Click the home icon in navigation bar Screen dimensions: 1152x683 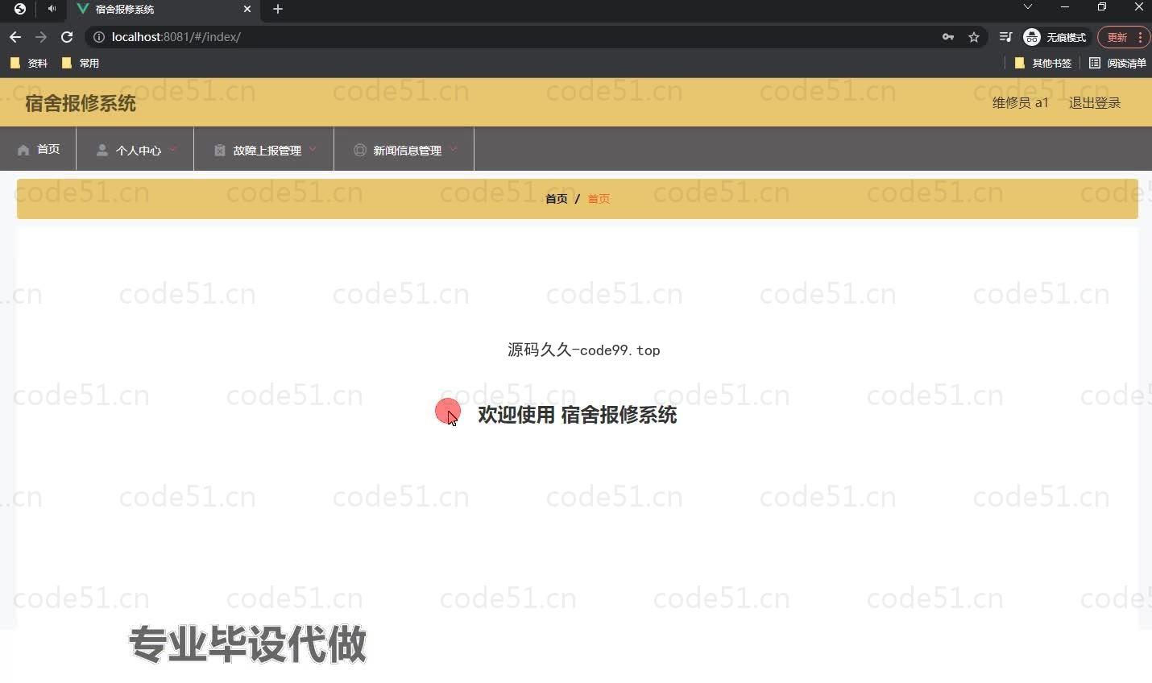pos(23,150)
